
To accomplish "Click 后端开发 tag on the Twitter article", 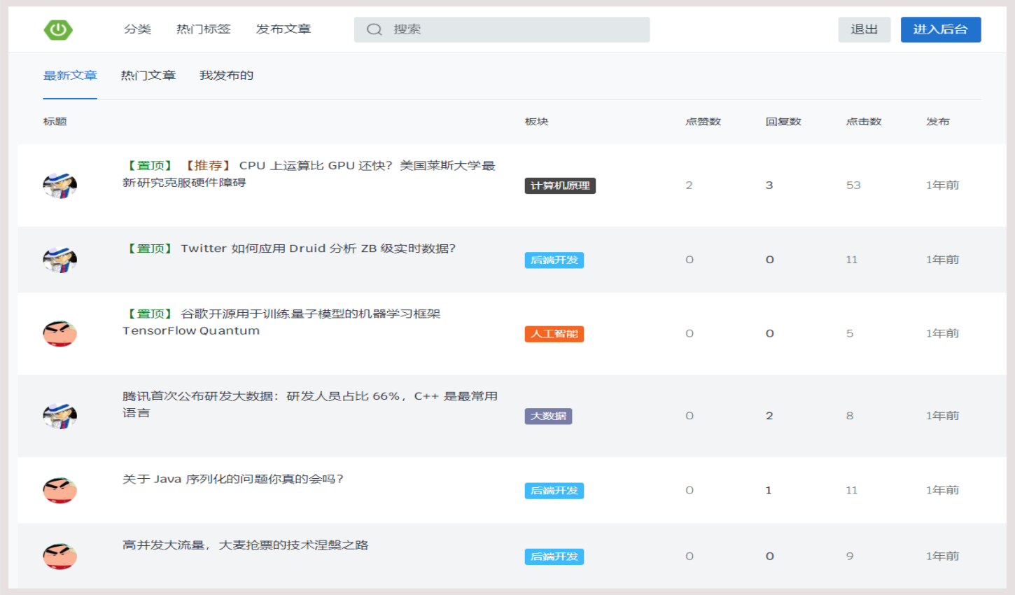I will coord(554,260).
